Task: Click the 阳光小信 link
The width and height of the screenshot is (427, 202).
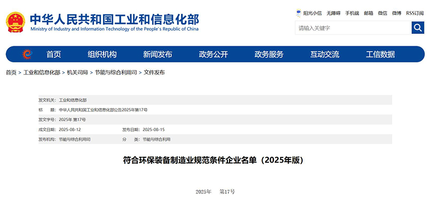Action: 313,13
